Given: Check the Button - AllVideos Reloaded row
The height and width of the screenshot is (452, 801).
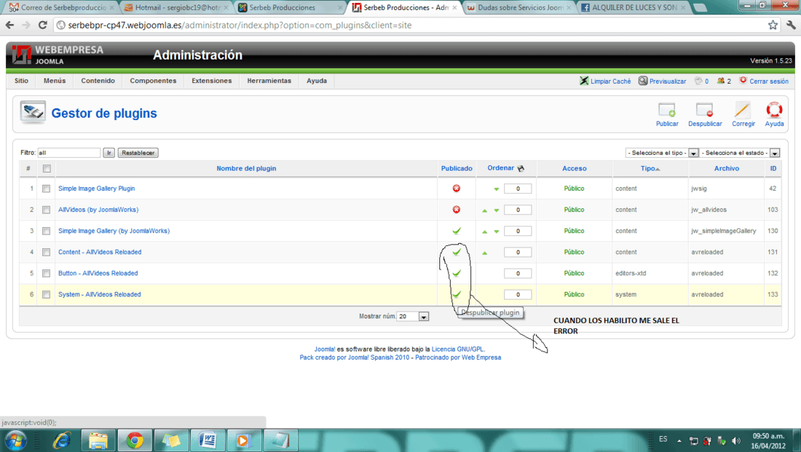Looking at the screenshot, I should (47, 273).
